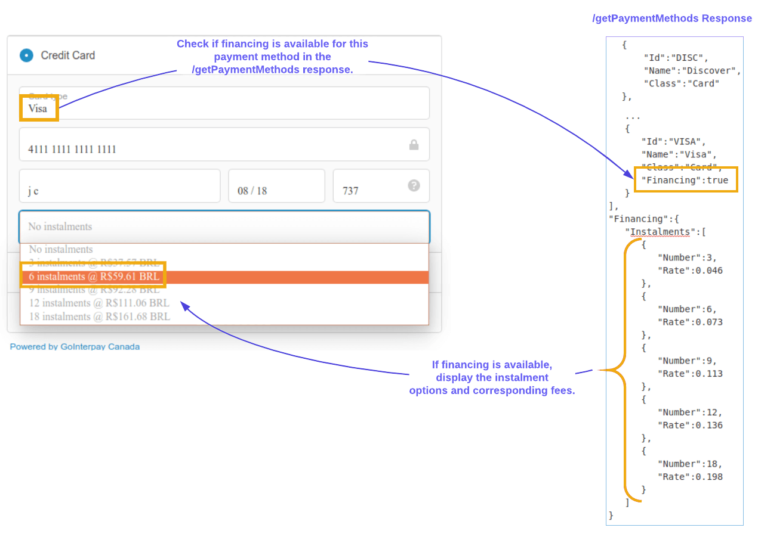Click the padlock icon in the card number field
This screenshot has height=537, width=758.
(x=414, y=145)
